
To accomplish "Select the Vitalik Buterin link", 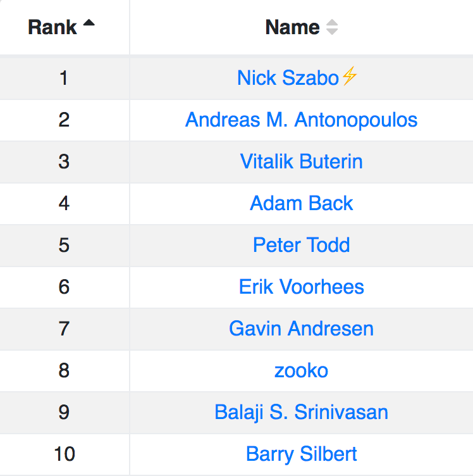I will pos(302,161).
